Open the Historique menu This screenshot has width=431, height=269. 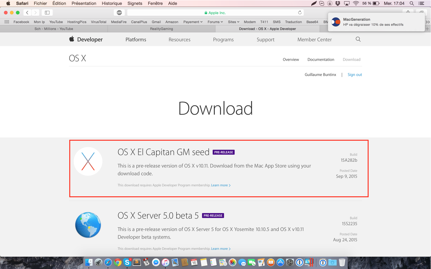[112, 3]
